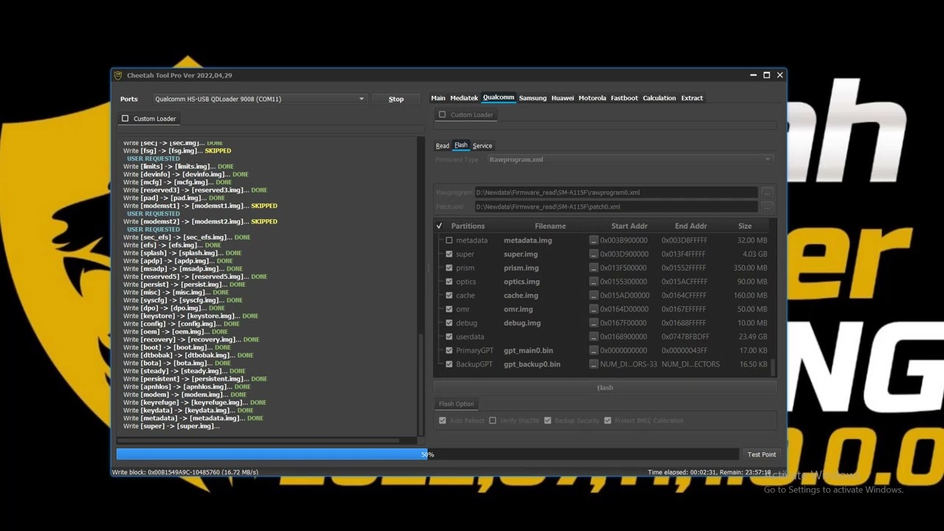Click browse button for gpt_backup0.bin row
Viewport: 944px width, 531px height.
pos(594,364)
